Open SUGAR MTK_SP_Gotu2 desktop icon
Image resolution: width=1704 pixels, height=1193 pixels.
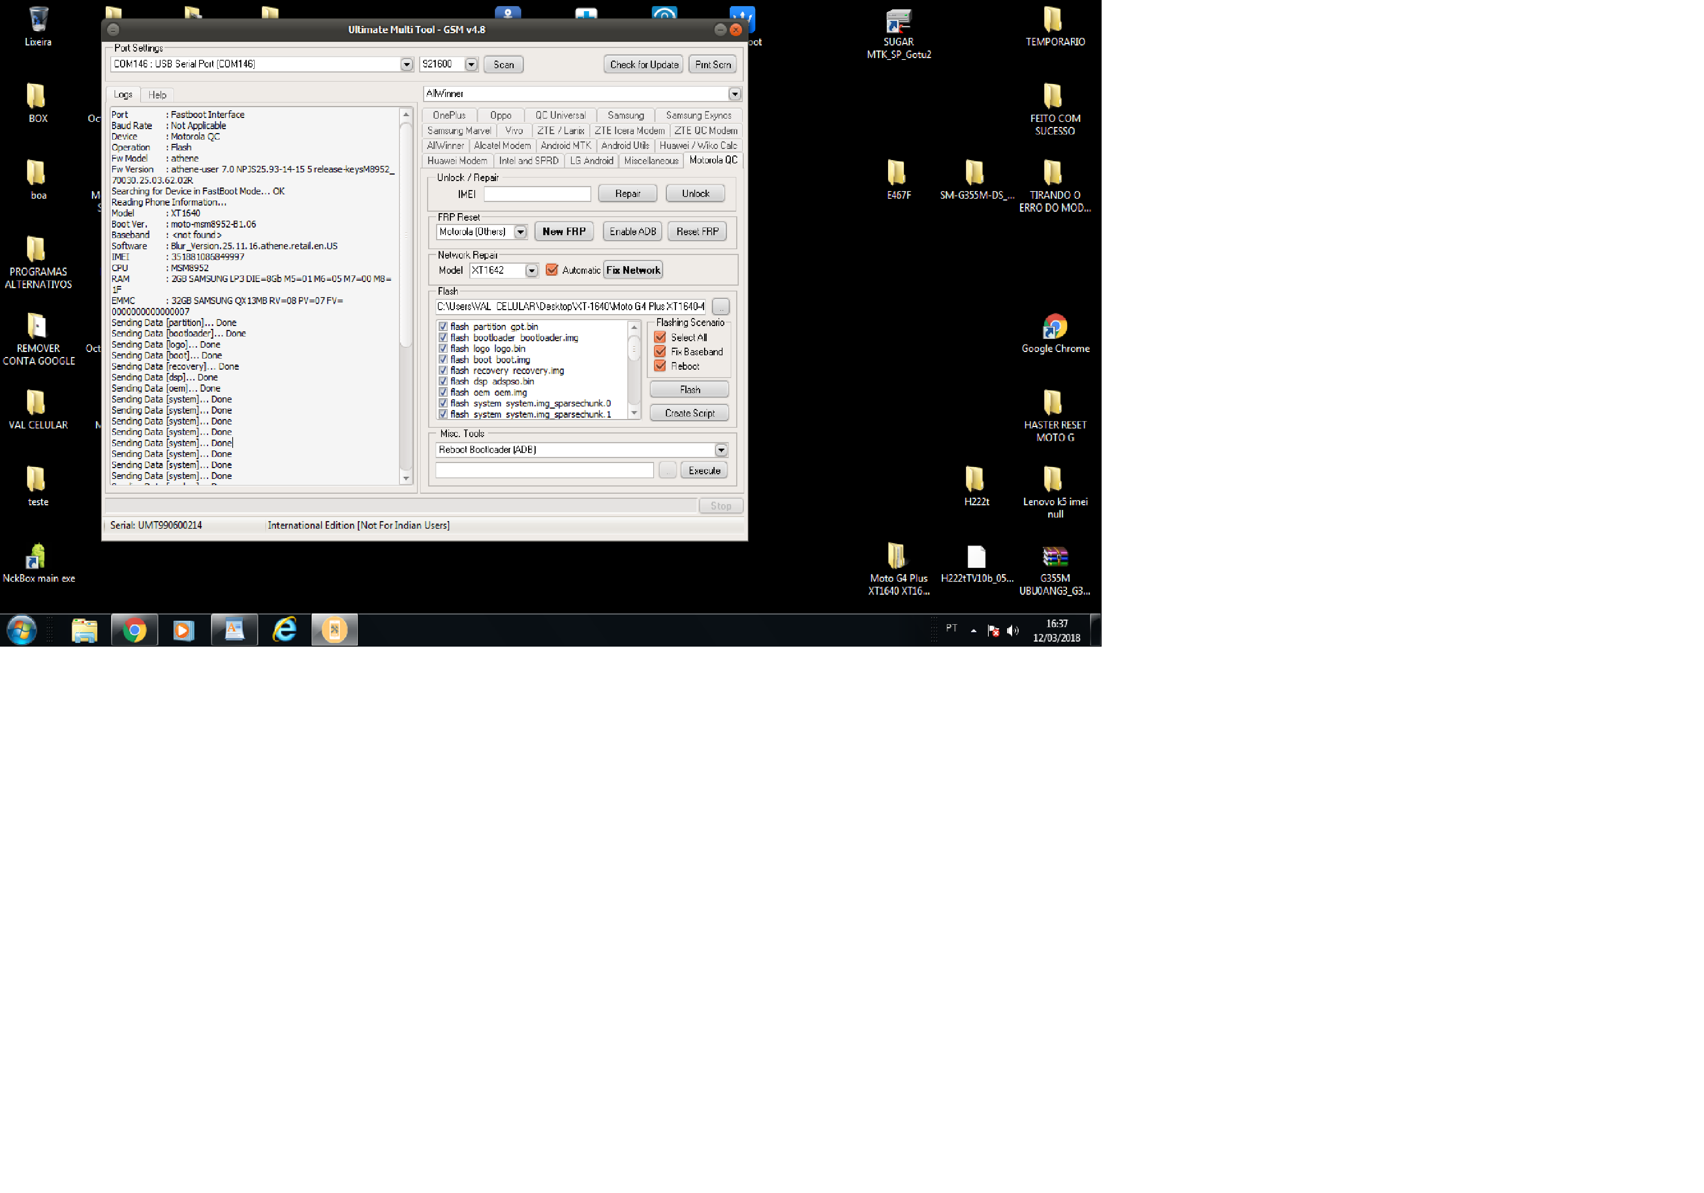899,33
